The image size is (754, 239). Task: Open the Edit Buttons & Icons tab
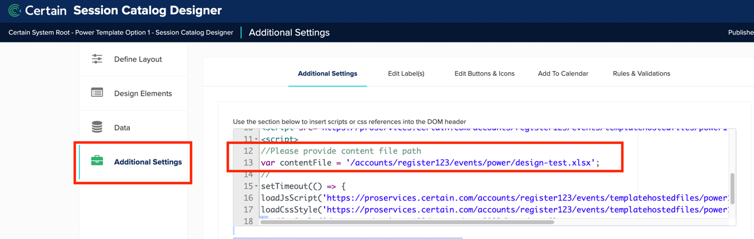(484, 73)
